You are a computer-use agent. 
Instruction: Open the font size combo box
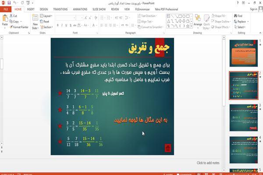79,18
